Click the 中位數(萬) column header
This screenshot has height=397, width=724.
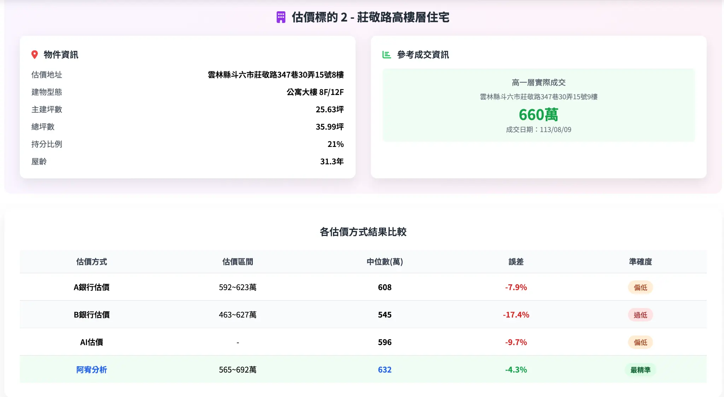point(385,262)
